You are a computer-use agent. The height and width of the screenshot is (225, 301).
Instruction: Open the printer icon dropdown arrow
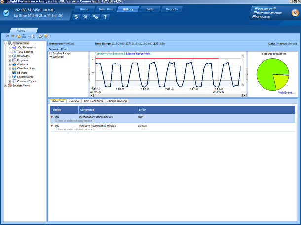[37, 36]
